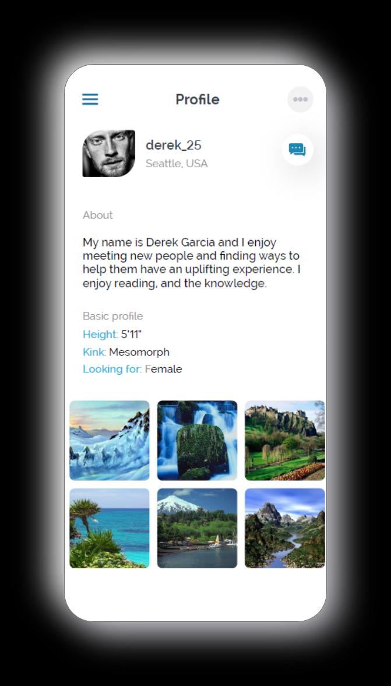The height and width of the screenshot is (686, 391).
Task: Tap the three-dots more options button
Action: click(301, 99)
